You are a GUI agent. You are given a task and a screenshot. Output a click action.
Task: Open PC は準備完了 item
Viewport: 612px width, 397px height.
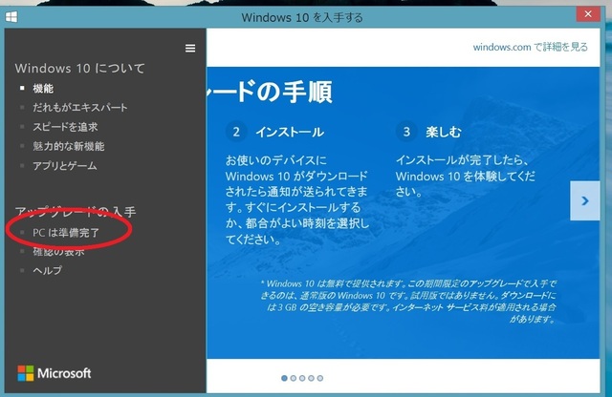[x=66, y=233]
